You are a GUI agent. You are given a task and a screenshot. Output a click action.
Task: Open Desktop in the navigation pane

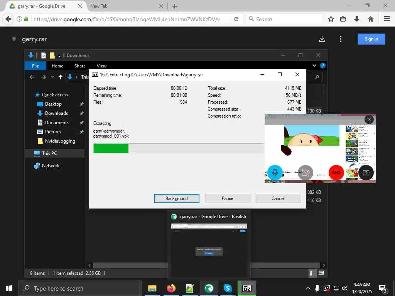(x=53, y=104)
